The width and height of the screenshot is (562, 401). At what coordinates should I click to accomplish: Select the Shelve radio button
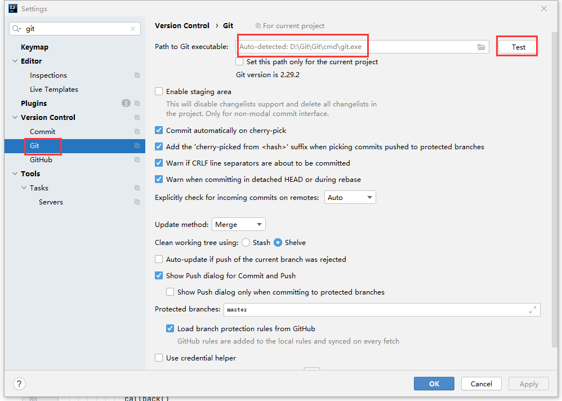[278, 243]
